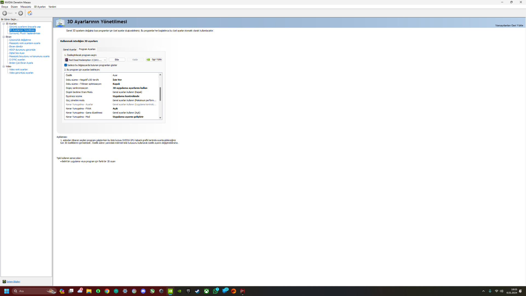The width and height of the screenshot is (526, 296).
Task: Open Epic Games Launcher from taskbar
Action: [188, 291]
